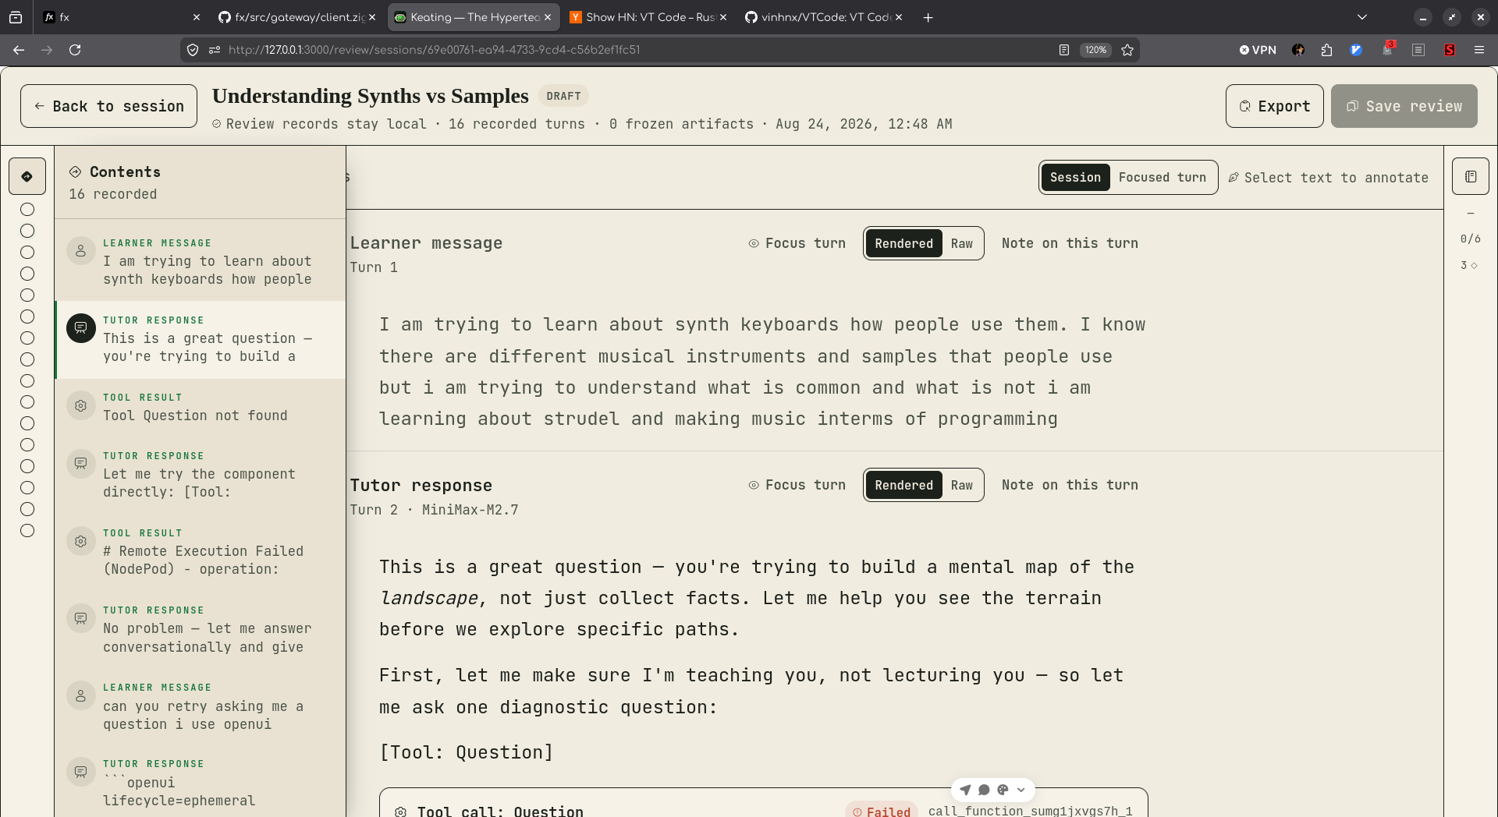Open the right-side panel toggle icon
The height and width of the screenshot is (817, 1498).
[1471, 176]
